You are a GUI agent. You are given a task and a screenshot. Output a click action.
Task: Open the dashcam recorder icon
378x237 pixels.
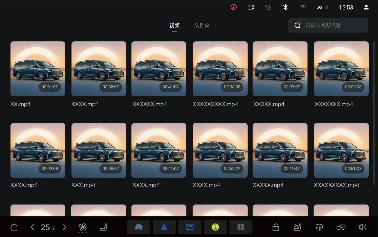click(251, 7)
